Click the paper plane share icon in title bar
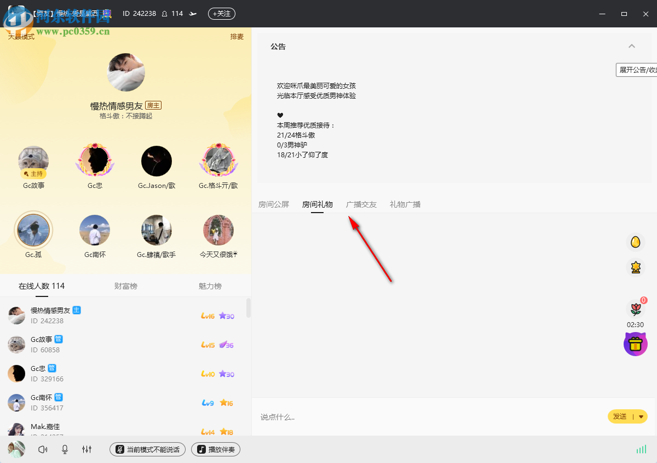 click(192, 14)
